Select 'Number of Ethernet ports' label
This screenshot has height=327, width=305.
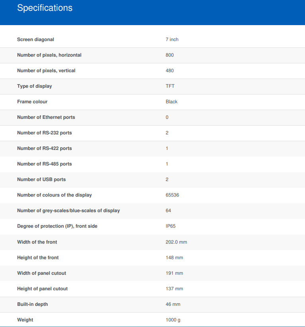pyautogui.click(x=46, y=117)
